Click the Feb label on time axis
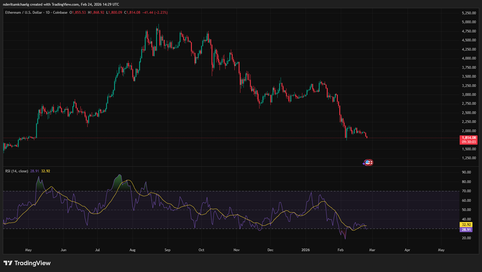Image resolution: width=482 pixels, height=272 pixels. (340, 250)
